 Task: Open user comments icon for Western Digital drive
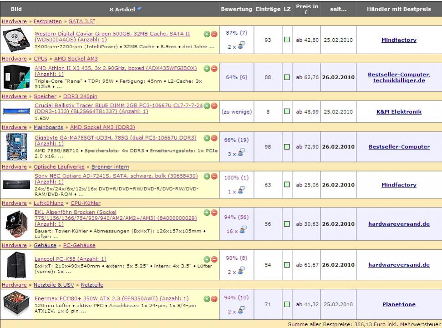241,45
